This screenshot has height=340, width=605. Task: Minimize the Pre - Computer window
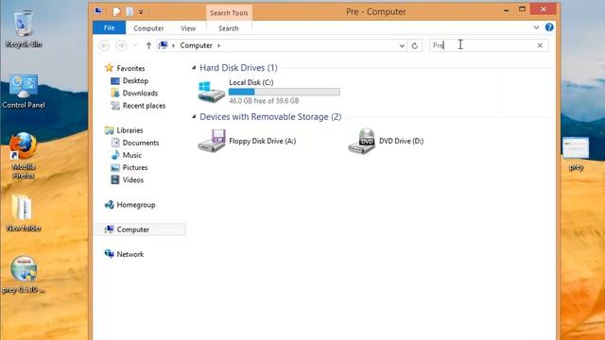pyautogui.click(x=507, y=10)
